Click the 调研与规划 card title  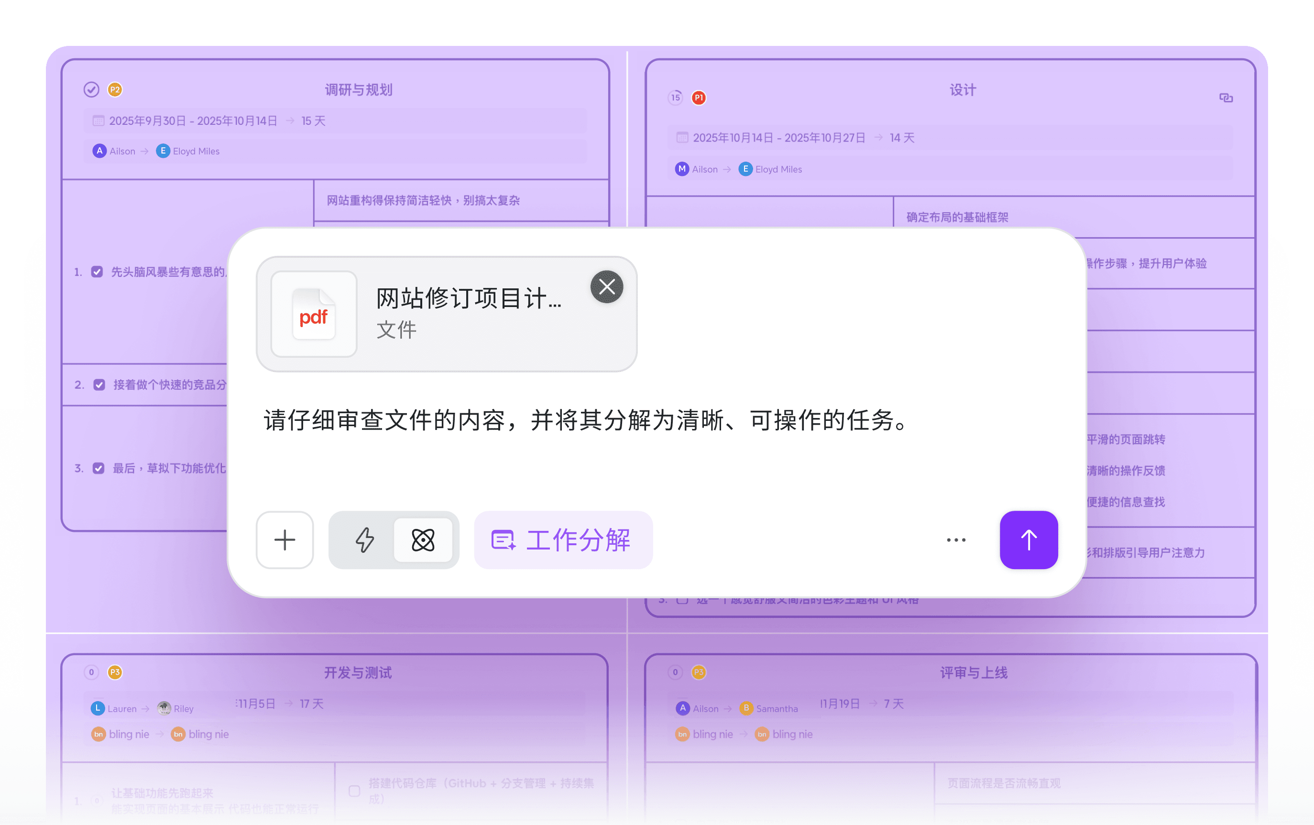[359, 89]
